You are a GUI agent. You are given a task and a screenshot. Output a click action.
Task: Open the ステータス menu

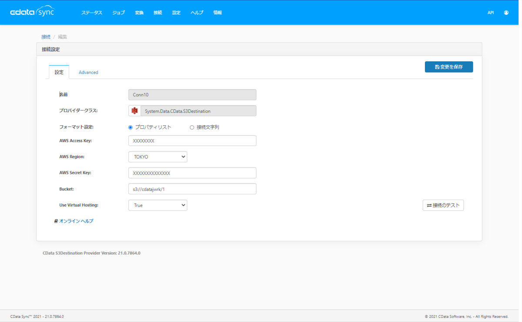(x=92, y=13)
